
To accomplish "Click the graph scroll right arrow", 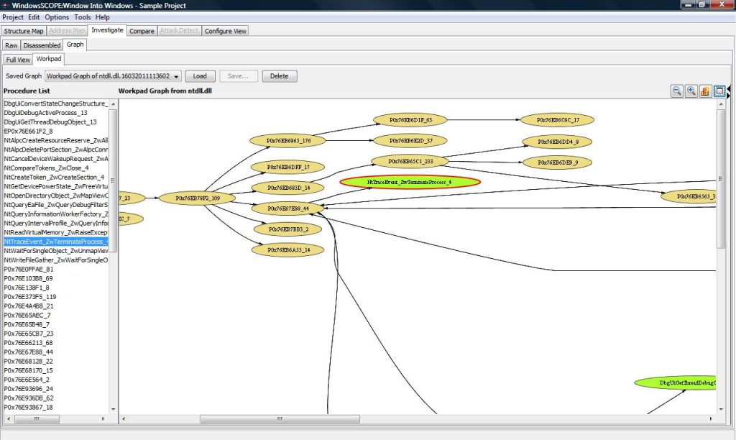I will 711,418.
